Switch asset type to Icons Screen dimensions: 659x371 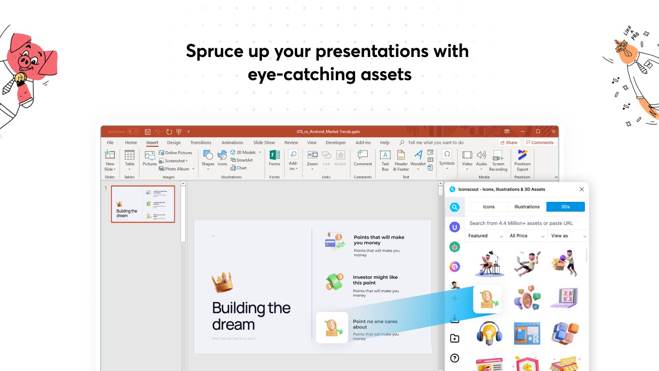(x=489, y=207)
